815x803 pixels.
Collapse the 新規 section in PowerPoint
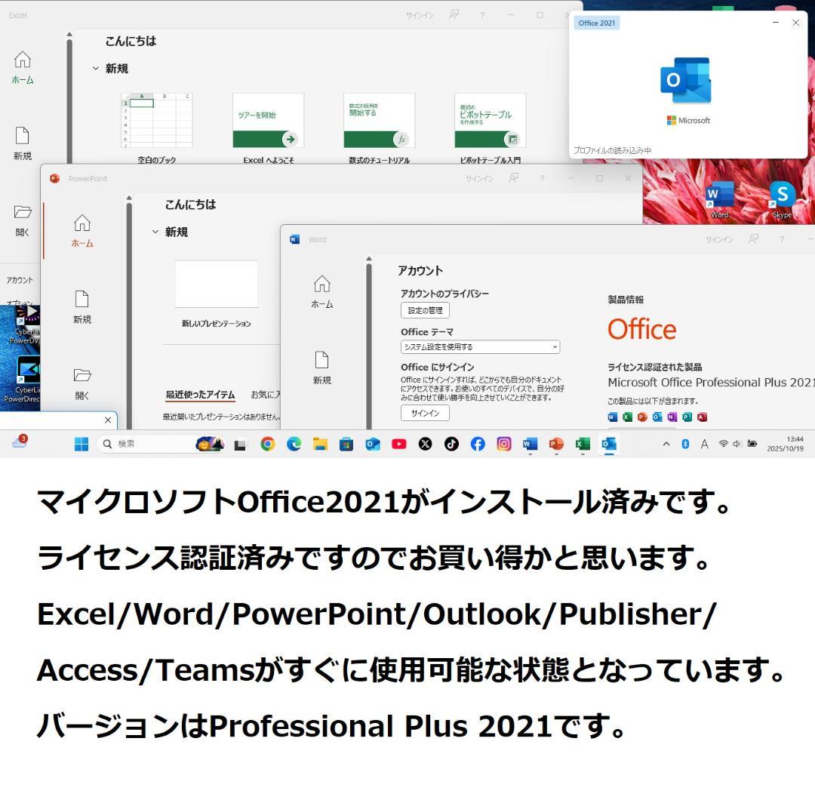155,232
